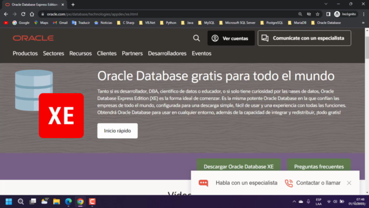Switch to Chrome on the taskbar

click(x=80, y=202)
